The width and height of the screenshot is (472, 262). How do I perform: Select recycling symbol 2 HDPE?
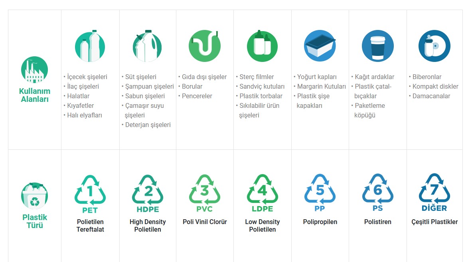pyautogui.click(x=148, y=194)
